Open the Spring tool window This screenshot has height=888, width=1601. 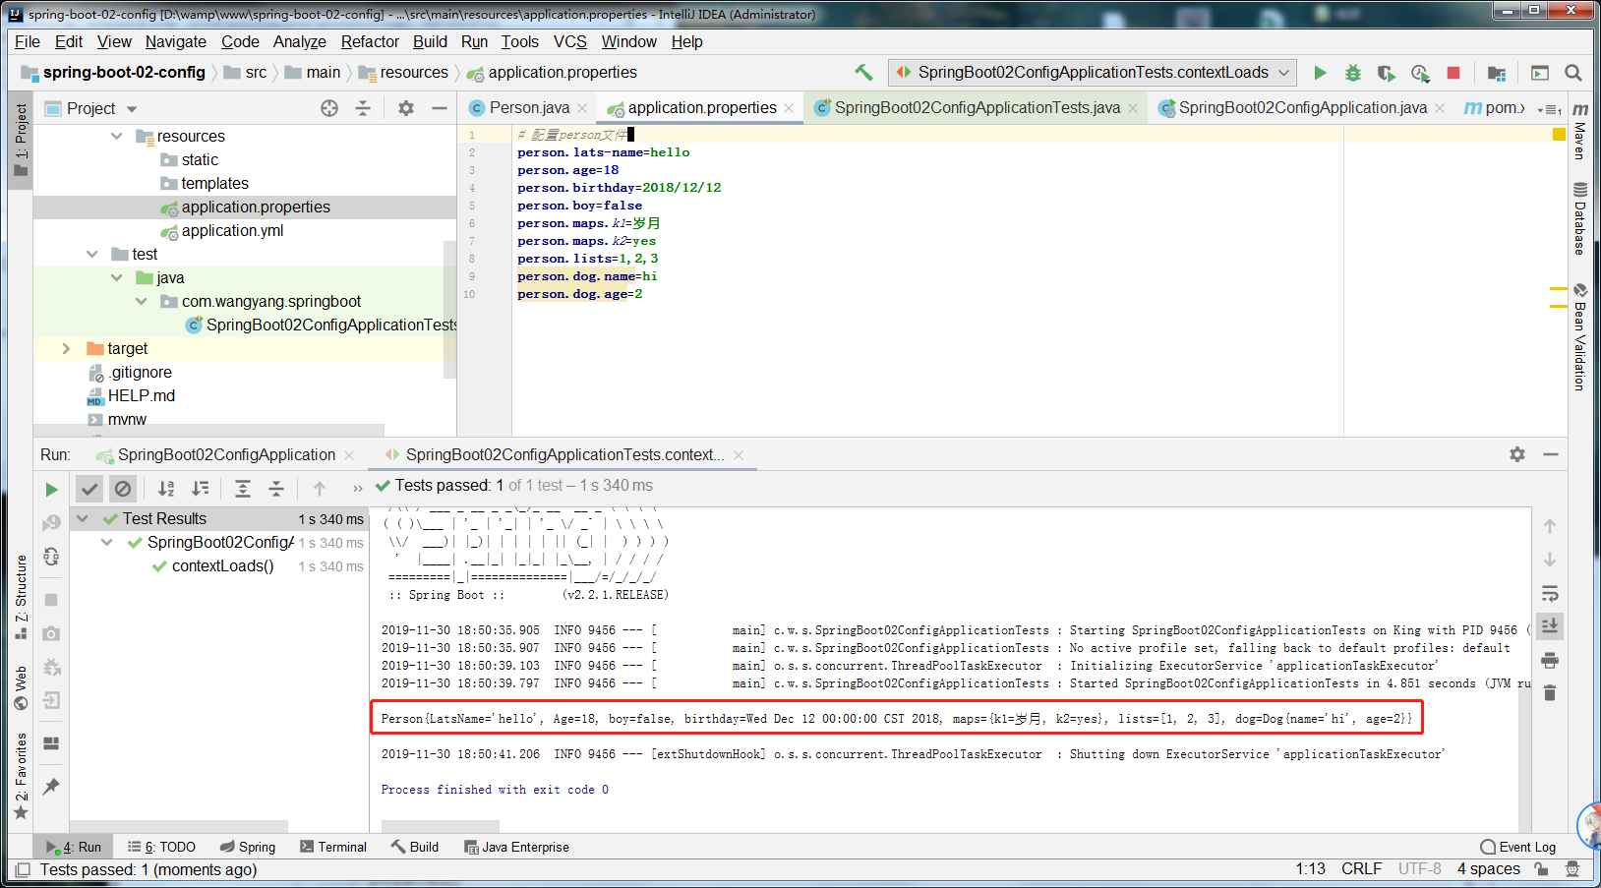tap(248, 847)
